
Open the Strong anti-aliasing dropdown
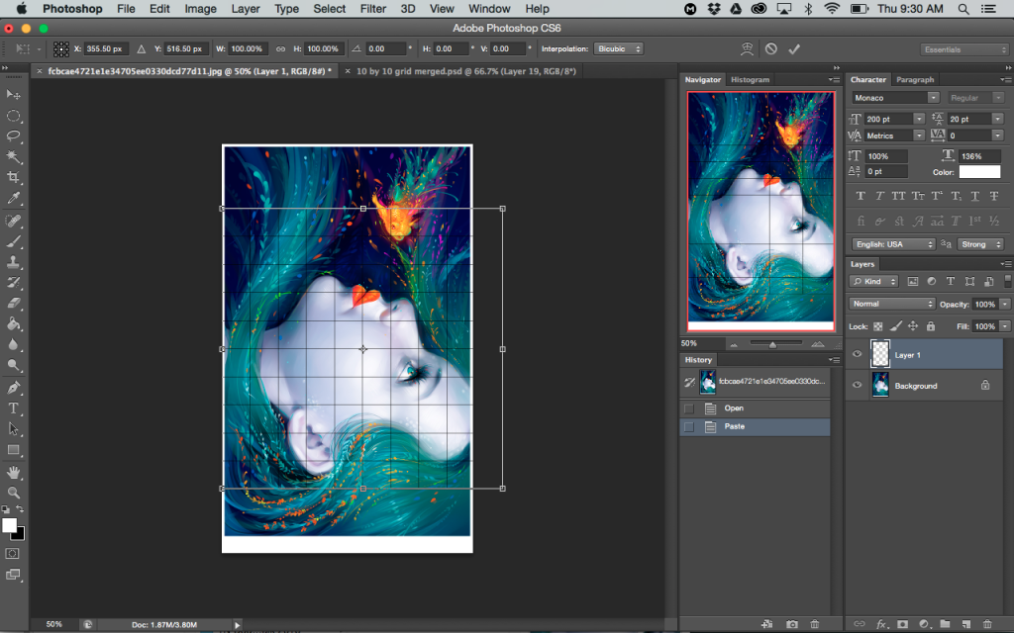point(980,244)
